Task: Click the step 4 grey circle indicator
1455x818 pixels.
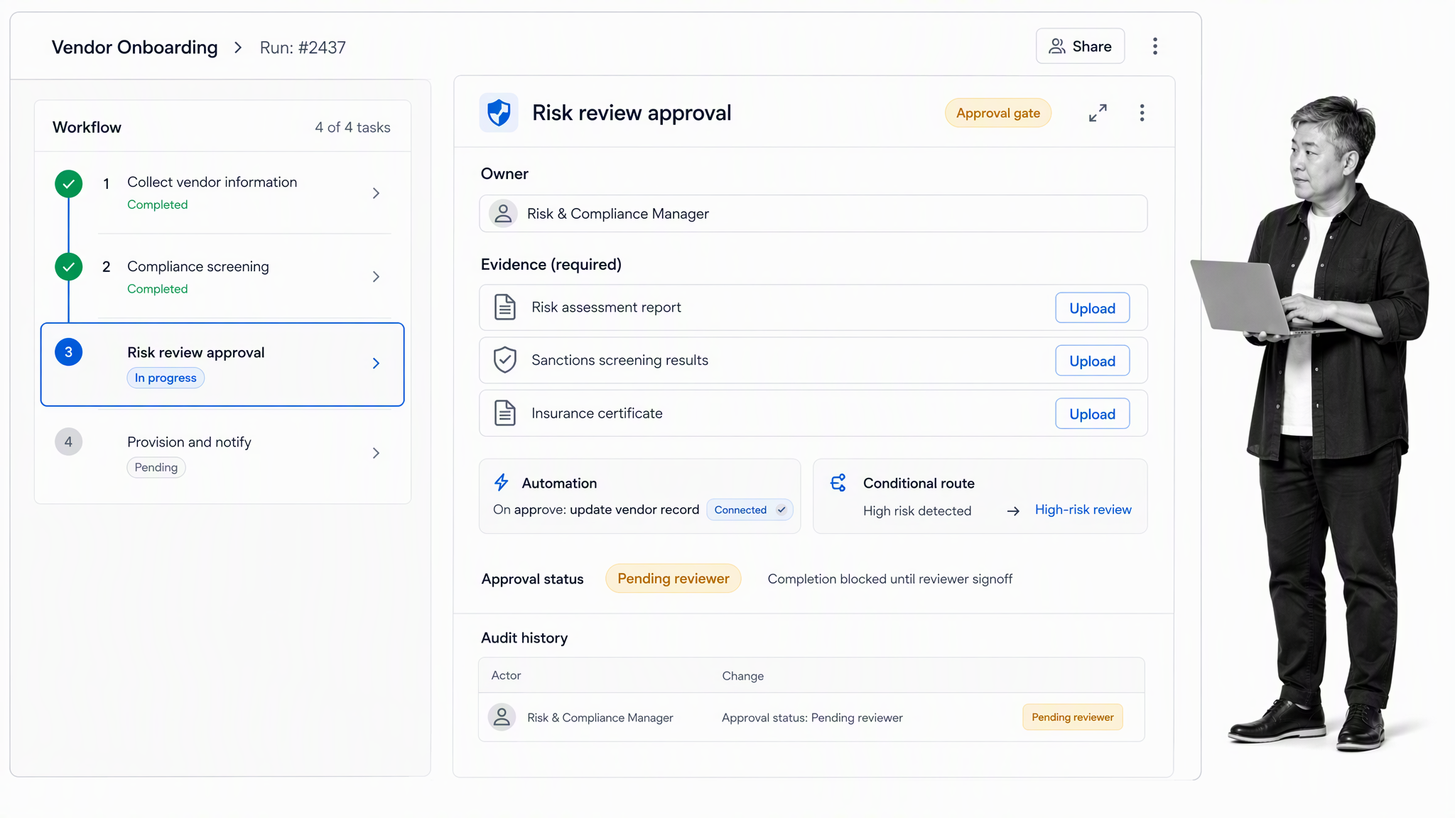Action: click(x=69, y=442)
